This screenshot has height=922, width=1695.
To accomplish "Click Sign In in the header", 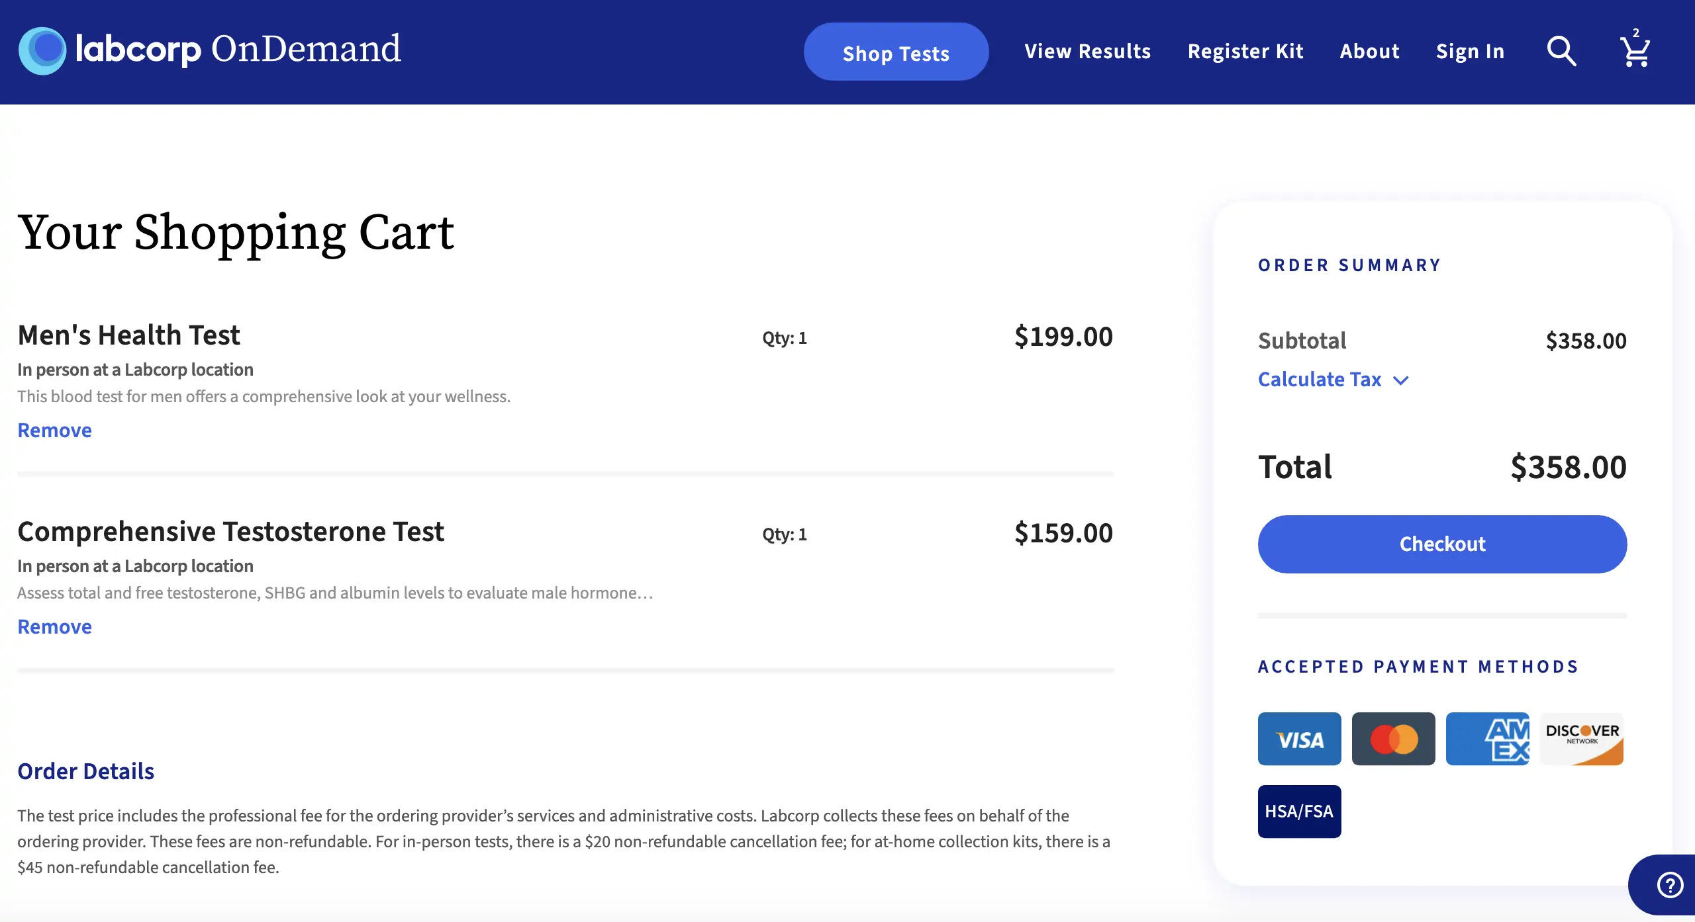I will 1470,52.
